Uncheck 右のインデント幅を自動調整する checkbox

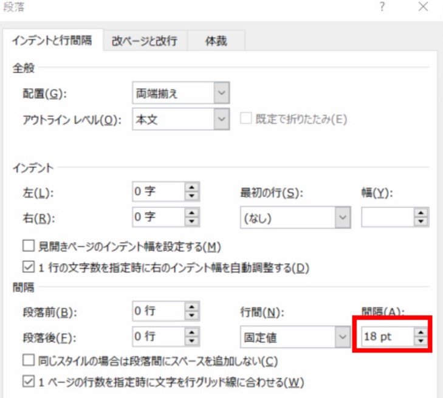pyautogui.click(x=27, y=267)
